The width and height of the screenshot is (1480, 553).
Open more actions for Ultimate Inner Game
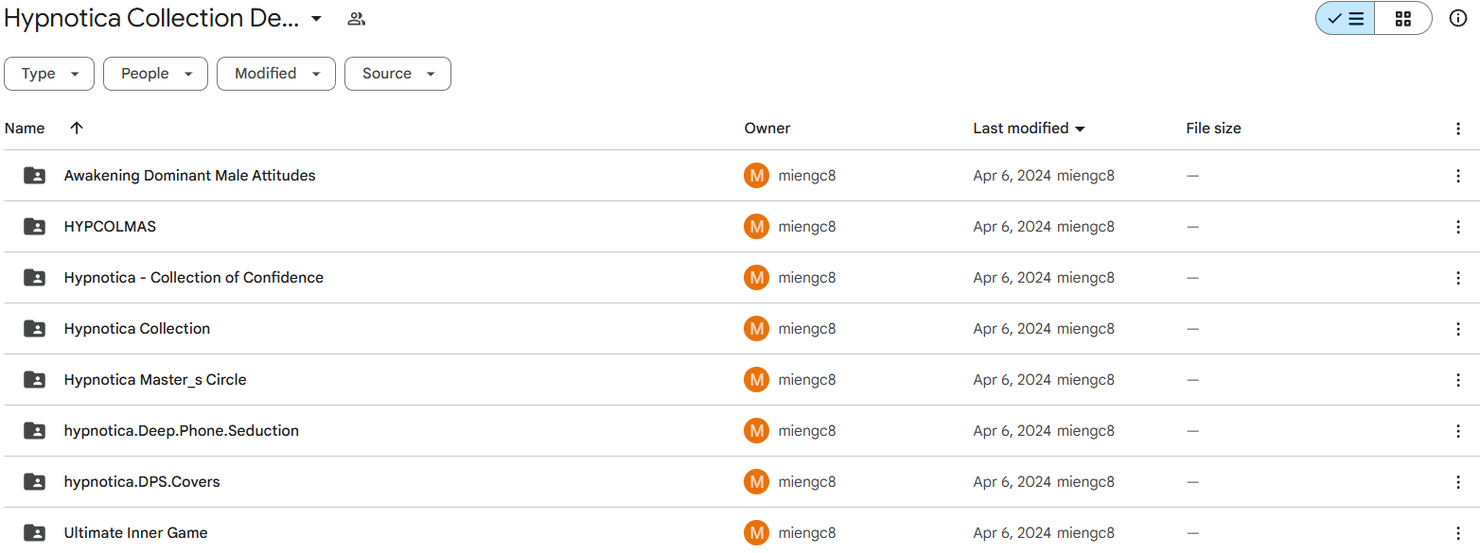tap(1457, 533)
